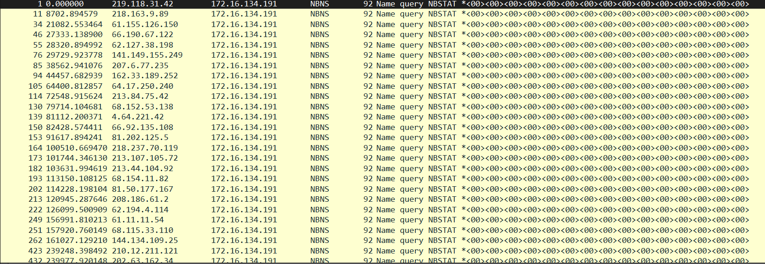This screenshot has height=264, width=765.
Task: Click source address 81.50.177.167
Action: pyautogui.click(x=143, y=189)
